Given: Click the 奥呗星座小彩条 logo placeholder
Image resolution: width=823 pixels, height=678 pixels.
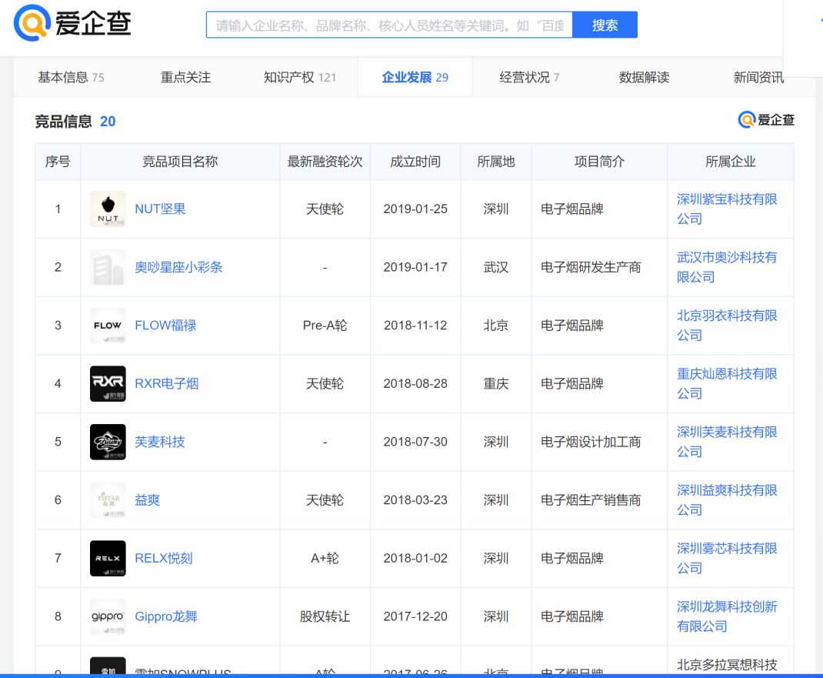Looking at the screenshot, I should [x=107, y=267].
